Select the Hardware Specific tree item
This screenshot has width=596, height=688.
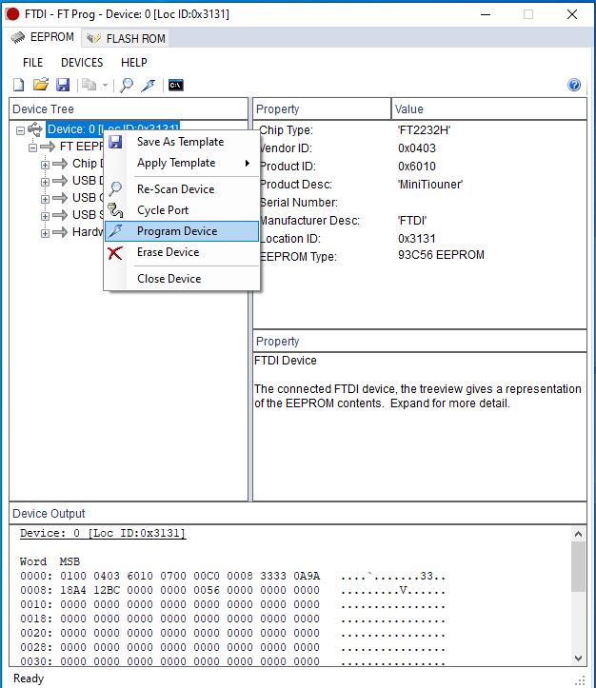point(88,231)
